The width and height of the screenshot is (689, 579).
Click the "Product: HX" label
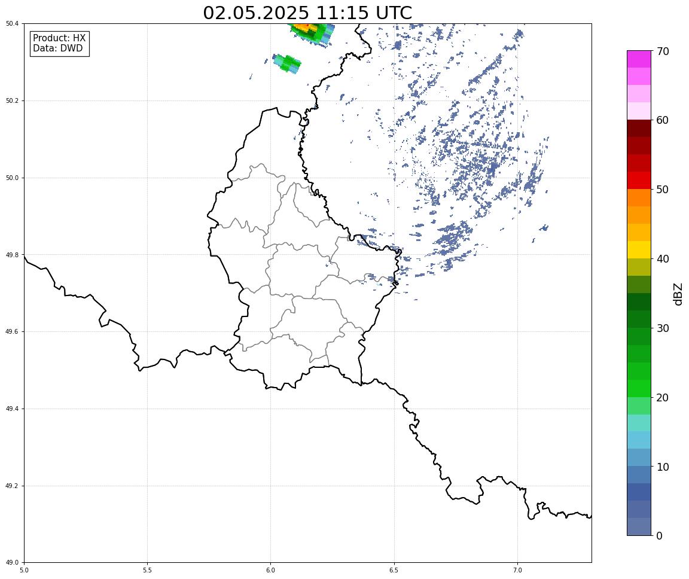point(59,38)
